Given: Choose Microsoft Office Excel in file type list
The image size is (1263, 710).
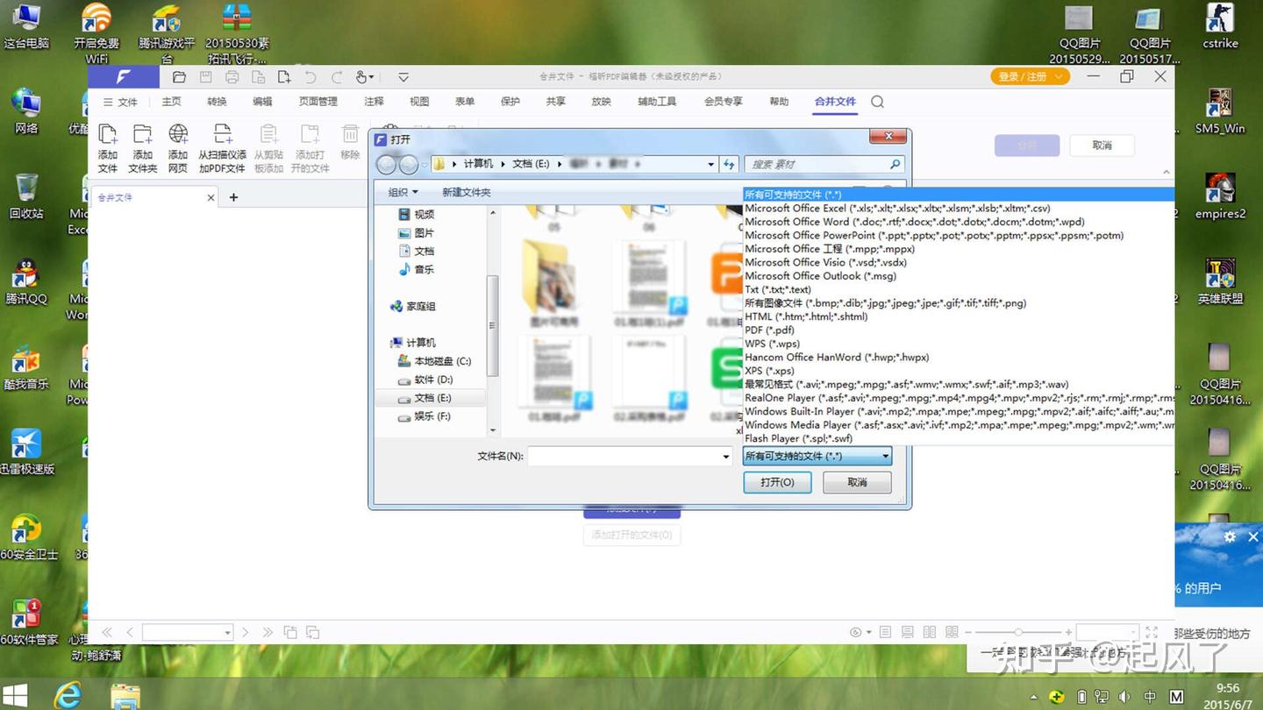Looking at the screenshot, I should coord(958,209).
